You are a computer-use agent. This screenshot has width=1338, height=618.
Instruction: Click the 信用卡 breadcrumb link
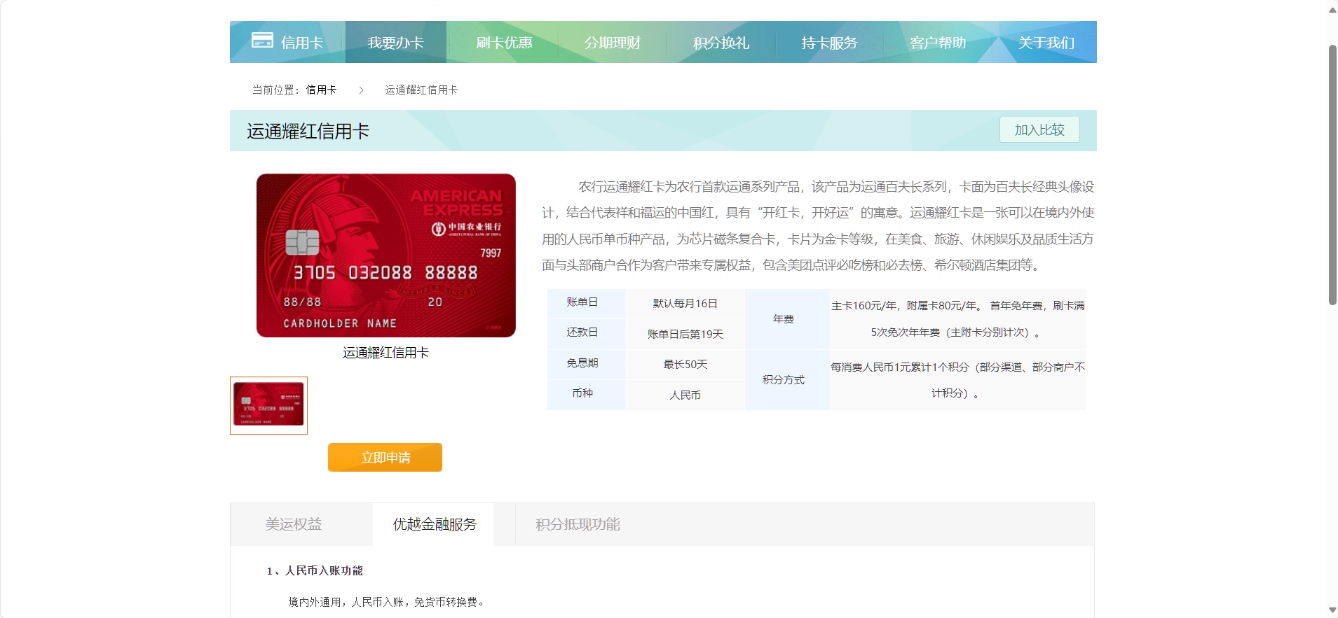tap(321, 90)
